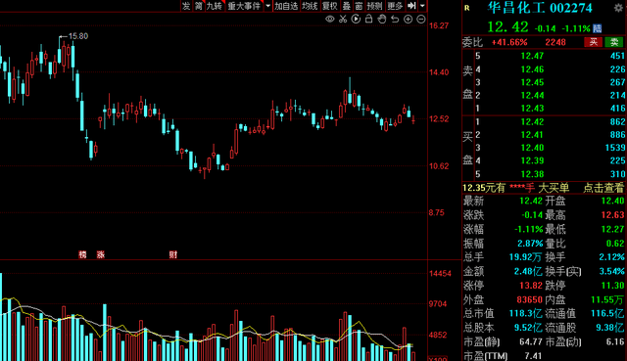Select buy level 2 price 12.41
This screenshot has height=361, width=627.
pyautogui.click(x=532, y=135)
